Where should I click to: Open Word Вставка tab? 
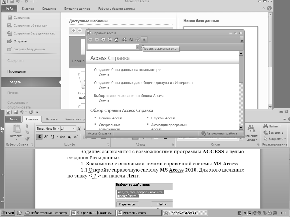pos(52,120)
